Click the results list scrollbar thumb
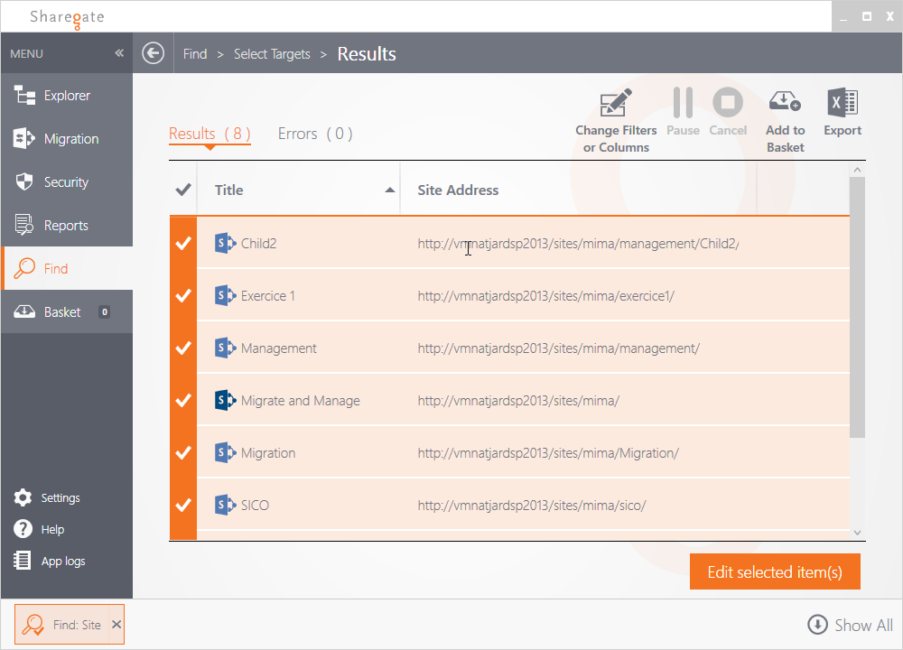The height and width of the screenshot is (650, 903). click(x=857, y=308)
